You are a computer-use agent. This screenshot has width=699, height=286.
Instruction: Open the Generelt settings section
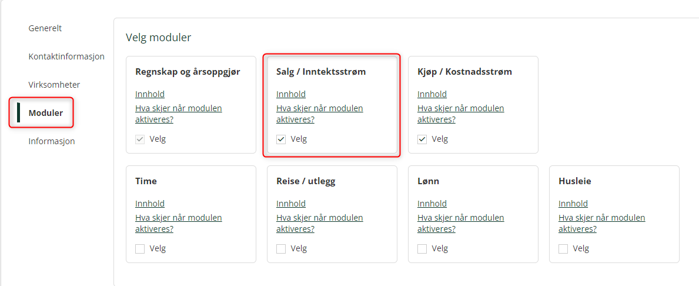(x=45, y=28)
